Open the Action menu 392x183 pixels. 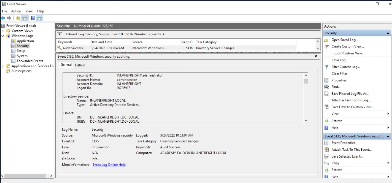point(16,11)
